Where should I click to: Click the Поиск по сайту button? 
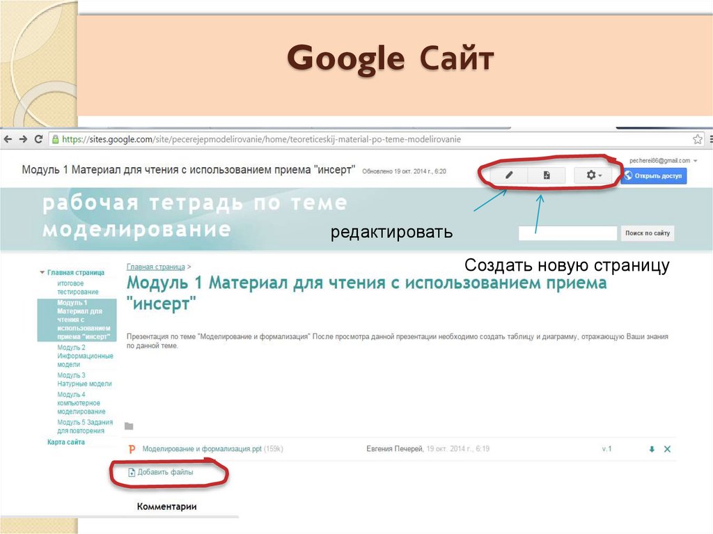pos(648,233)
